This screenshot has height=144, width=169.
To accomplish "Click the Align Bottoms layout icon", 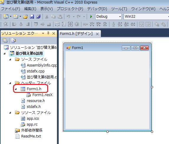I will point(49,24).
